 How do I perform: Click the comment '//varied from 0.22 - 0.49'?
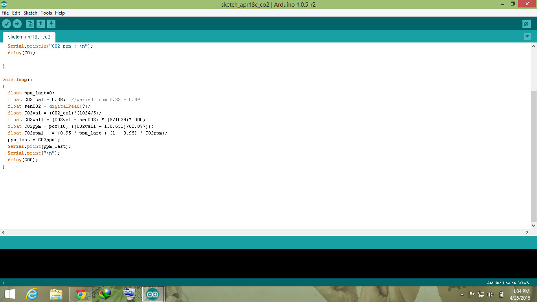pos(105,99)
